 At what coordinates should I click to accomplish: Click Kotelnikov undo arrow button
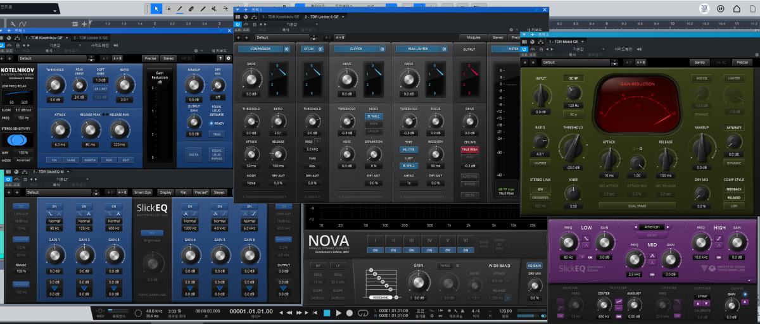point(3,58)
